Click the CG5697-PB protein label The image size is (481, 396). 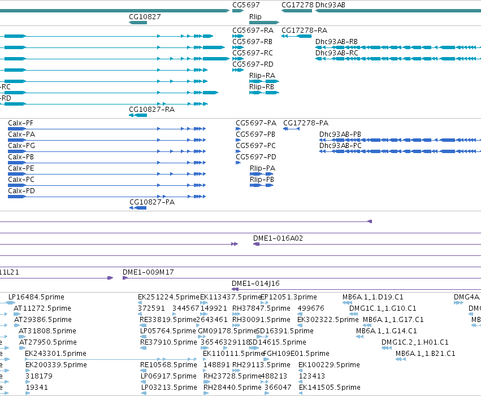pos(255,134)
